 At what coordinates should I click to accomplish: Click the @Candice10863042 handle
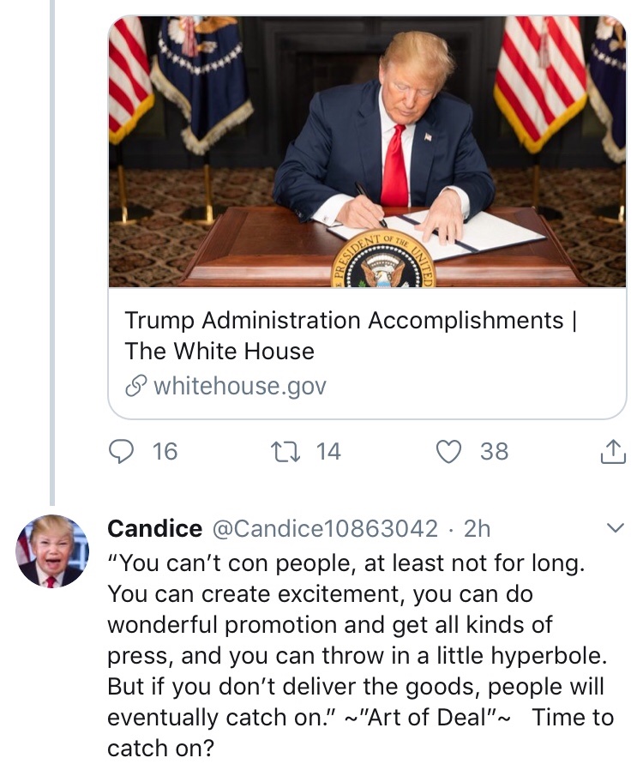(x=325, y=529)
